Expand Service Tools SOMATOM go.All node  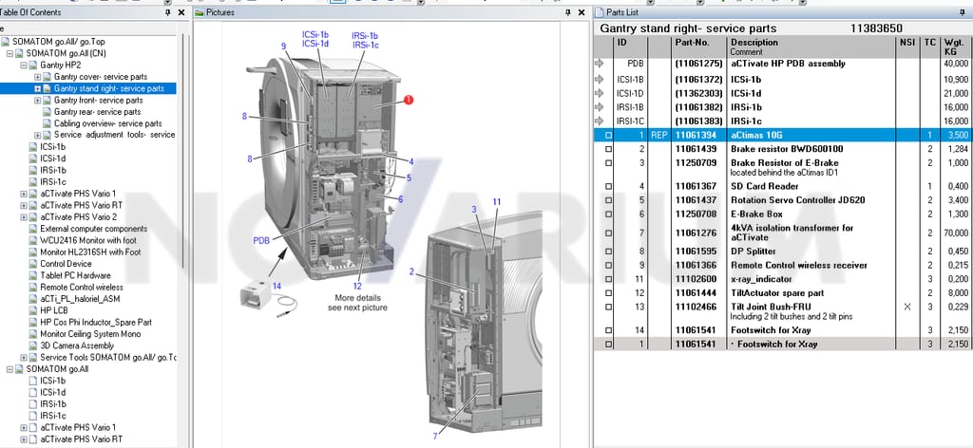24,358
